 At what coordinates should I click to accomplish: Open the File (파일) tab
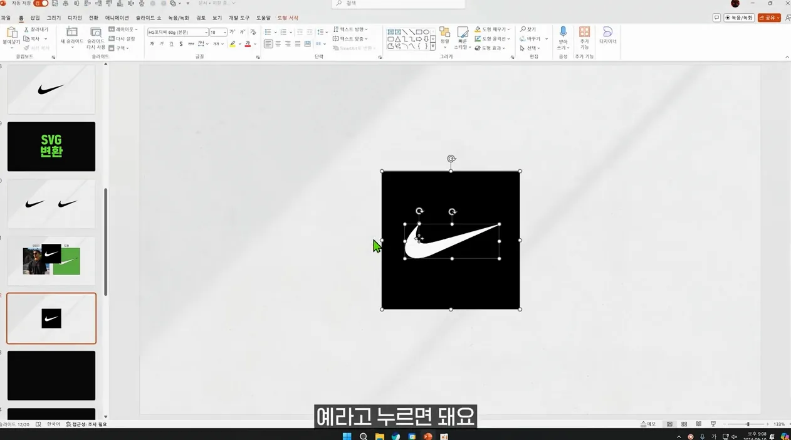click(6, 18)
